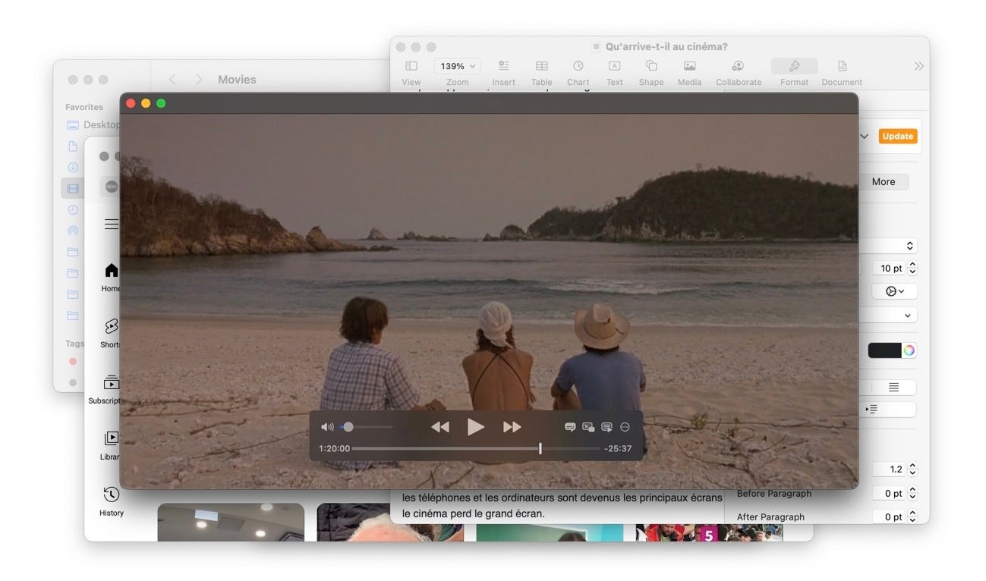The height and width of the screenshot is (581, 986).
Task: Adjust the 10 pt font size stepper
Action: (x=912, y=269)
